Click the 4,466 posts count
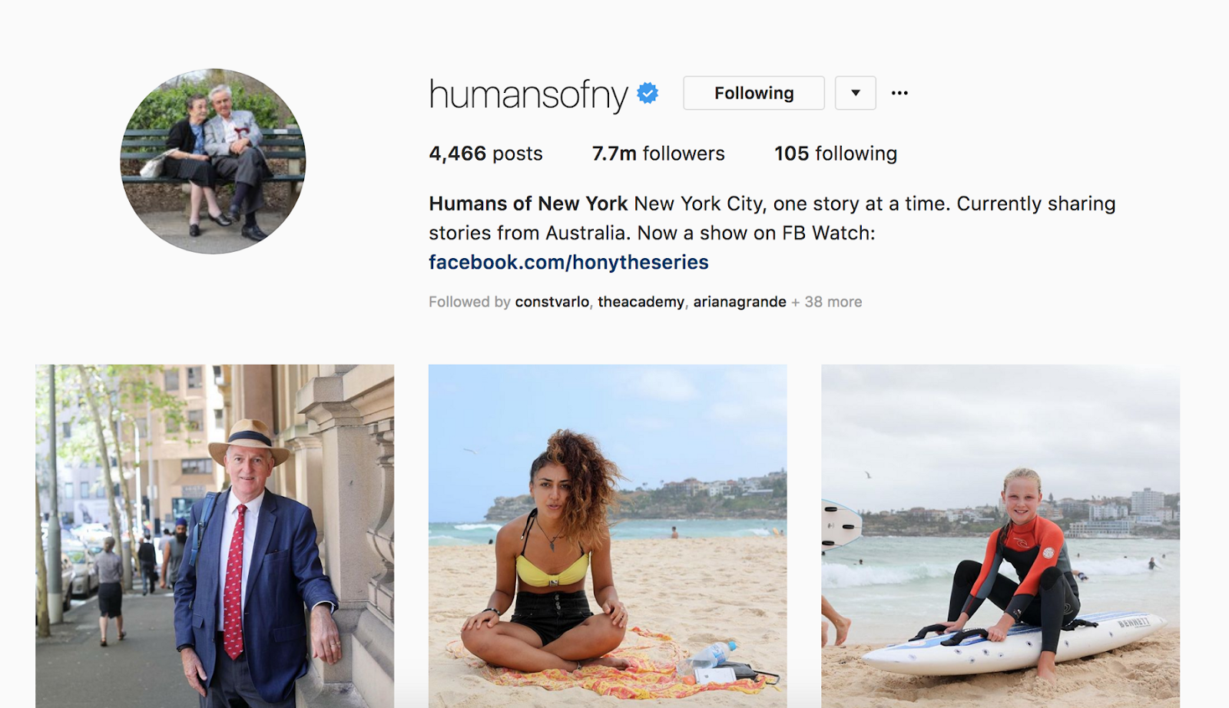1229x708 pixels. click(x=485, y=154)
